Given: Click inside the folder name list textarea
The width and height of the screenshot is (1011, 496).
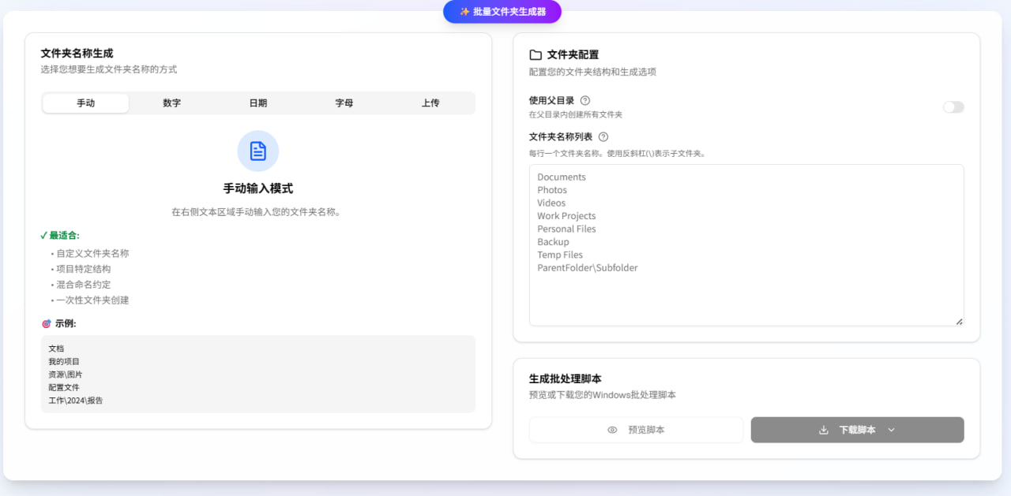Looking at the screenshot, I should tap(746, 244).
